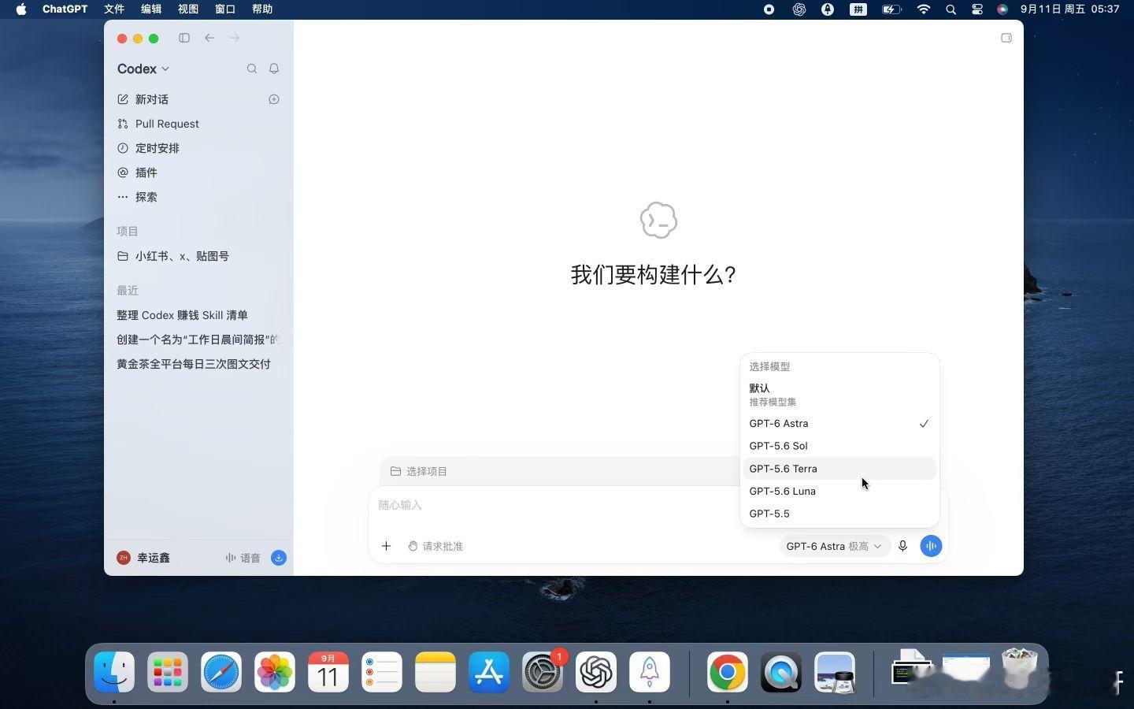Viewport: 1134px width, 709px height.
Task: Open the GPT-6 Astra 极高 model selector
Action: (834, 546)
